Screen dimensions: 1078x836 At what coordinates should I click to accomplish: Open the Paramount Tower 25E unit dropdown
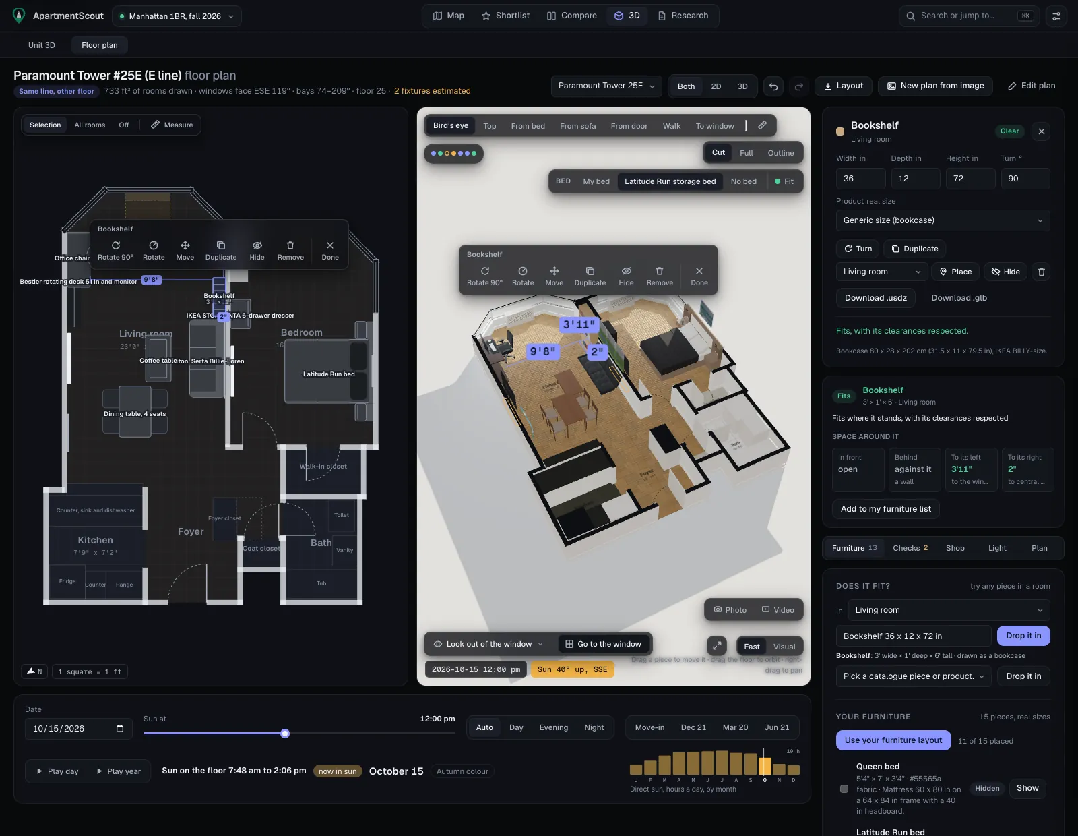(x=606, y=86)
